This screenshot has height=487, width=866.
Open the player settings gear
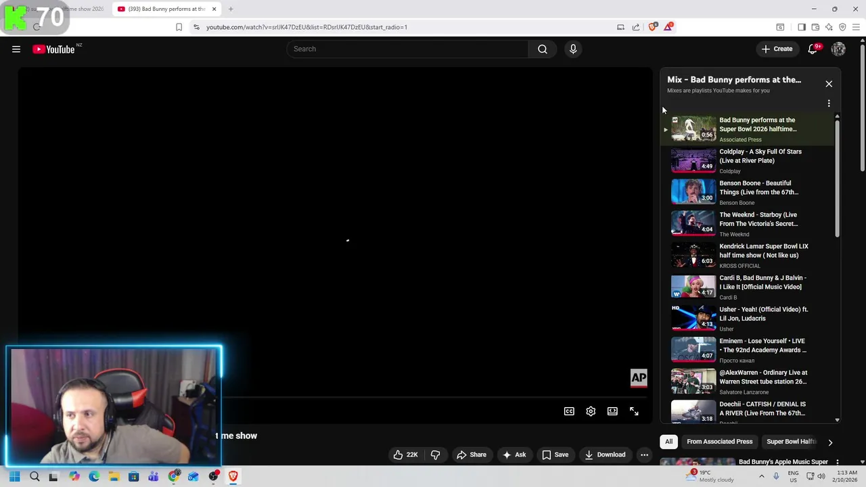[591, 411]
